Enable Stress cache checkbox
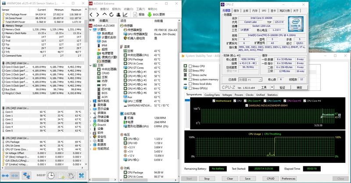This screenshot has width=351, height=183. pyautogui.click(x=190, y=75)
